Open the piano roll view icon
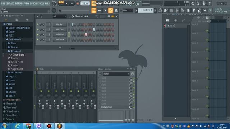Viewport: 230px width, 129px height. (x=166, y=10)
